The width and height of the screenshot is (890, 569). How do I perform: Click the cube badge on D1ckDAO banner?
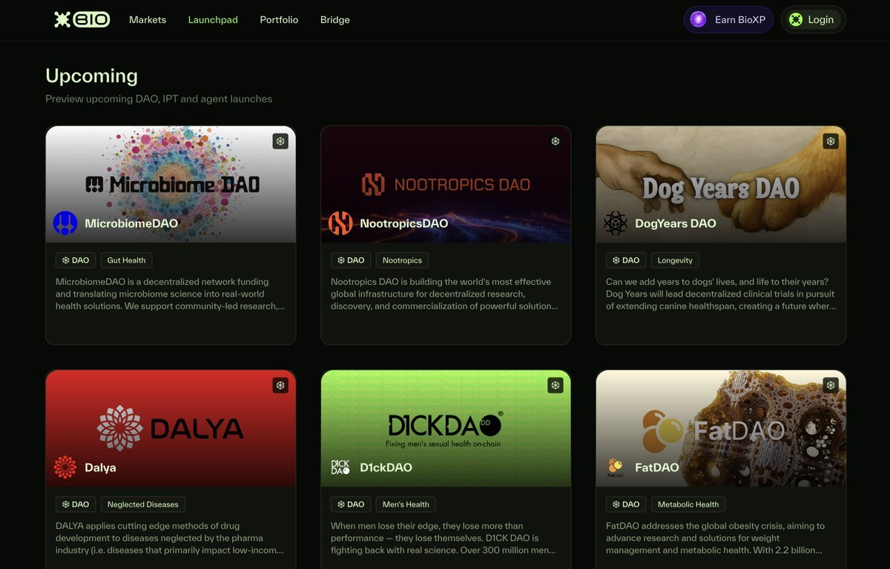click(556, 385)
